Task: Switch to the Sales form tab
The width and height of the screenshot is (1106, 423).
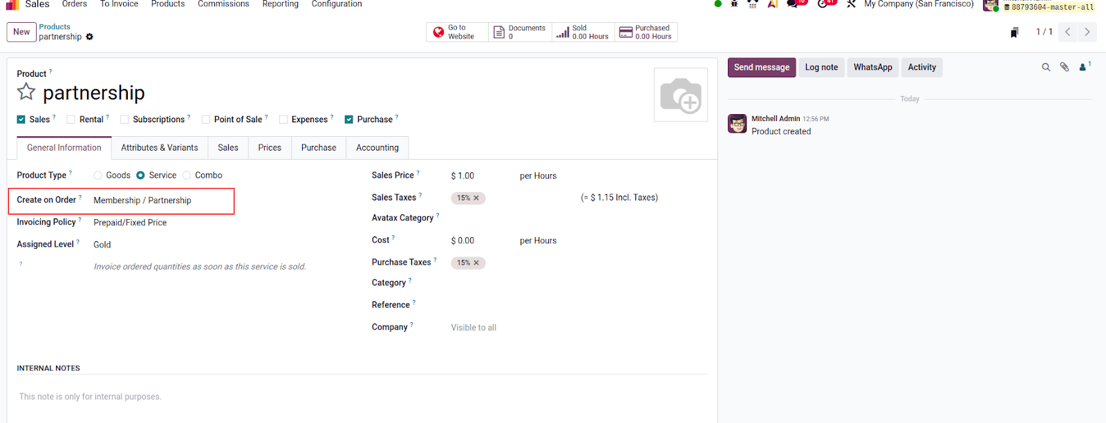Action: tap(228, 148)
